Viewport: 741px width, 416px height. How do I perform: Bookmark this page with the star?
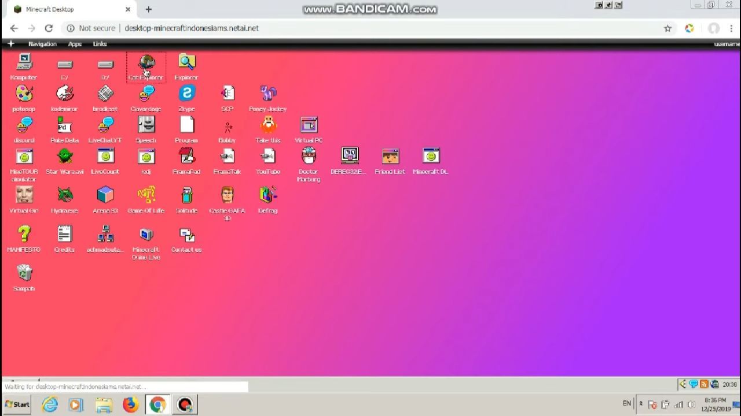point(667,28)
